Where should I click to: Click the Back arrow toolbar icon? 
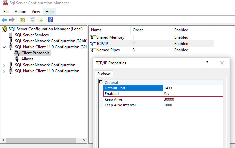pyautogui.click(x=5, y=20)
